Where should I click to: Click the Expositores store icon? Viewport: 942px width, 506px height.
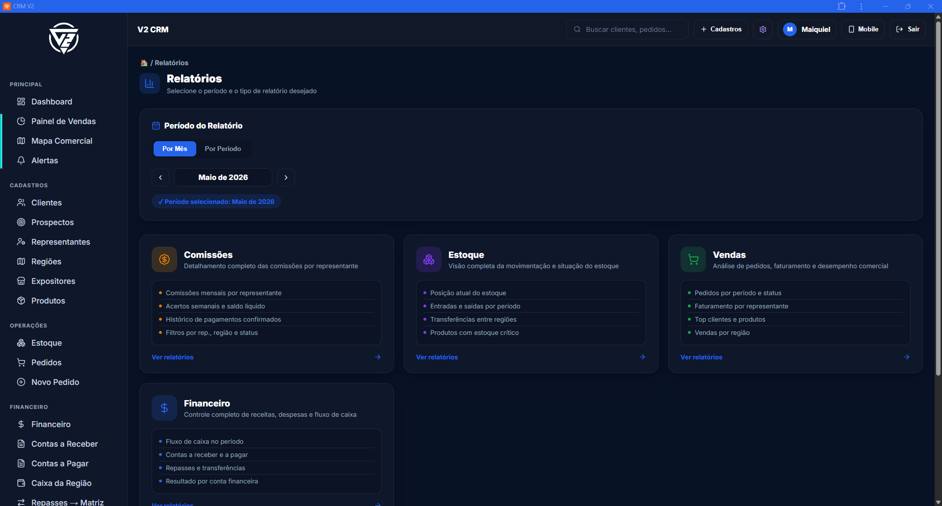21,281
